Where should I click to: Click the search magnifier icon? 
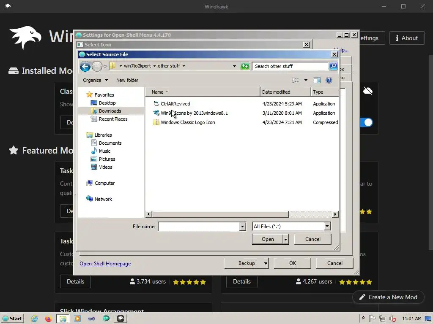tap(333, 66)
